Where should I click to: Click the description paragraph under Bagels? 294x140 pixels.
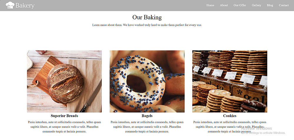[147, 127]
